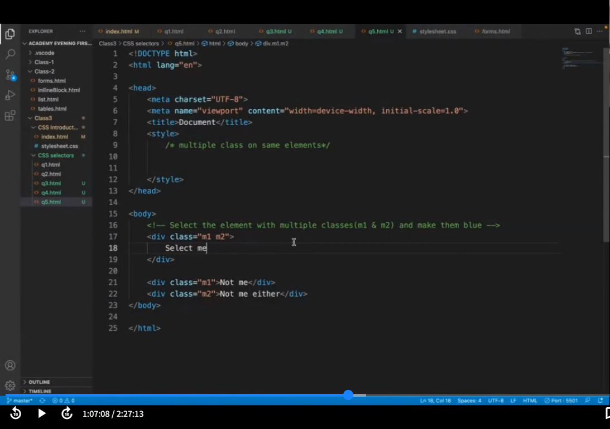Viewport: 610px width, 429px height.
Task: Click the video progress slider handle
Action: (x=348, y=395)
